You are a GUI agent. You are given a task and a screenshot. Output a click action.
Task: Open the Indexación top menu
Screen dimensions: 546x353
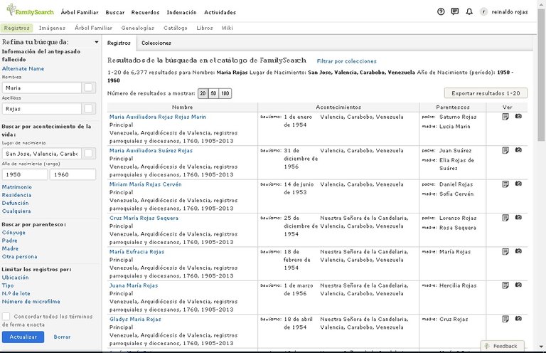(181, 12)
